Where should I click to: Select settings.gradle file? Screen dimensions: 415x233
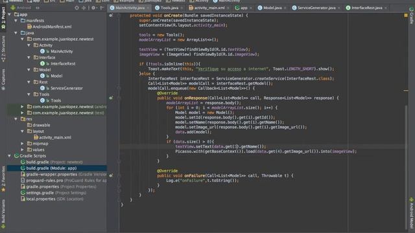click(53, 193)
